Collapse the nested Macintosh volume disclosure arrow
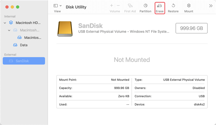This screenshot has width=216, height=125. coord(9,30)
